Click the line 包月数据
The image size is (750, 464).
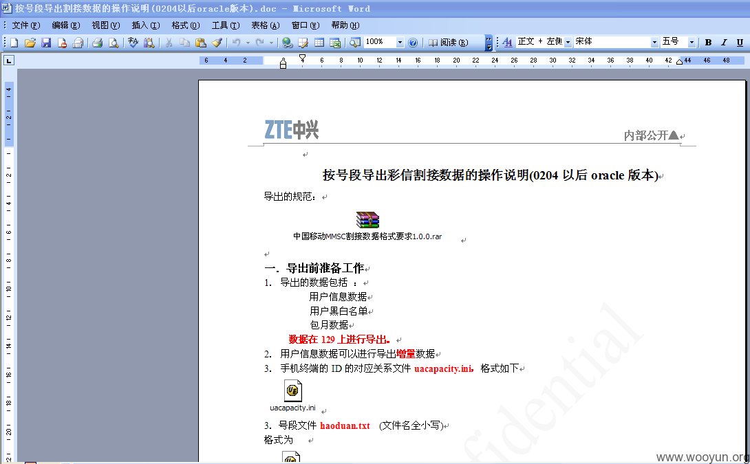329,325
